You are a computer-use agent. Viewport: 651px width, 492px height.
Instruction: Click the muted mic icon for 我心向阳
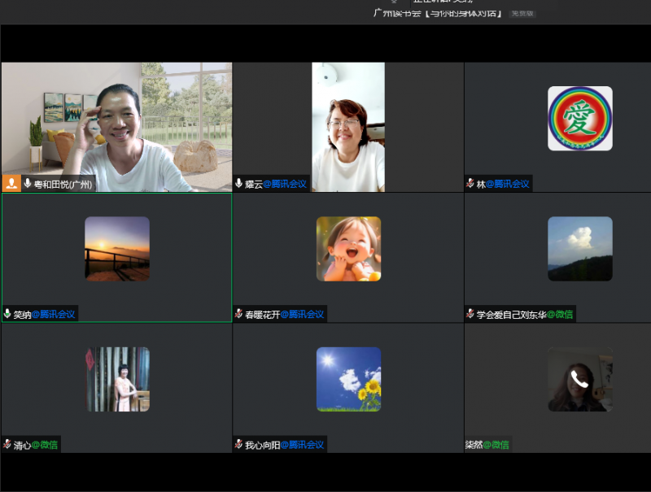(239, 444)
